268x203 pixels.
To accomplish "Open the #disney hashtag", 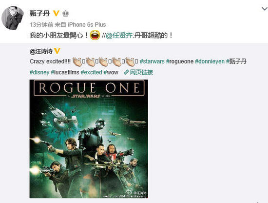I will click(x=39, y=72).
